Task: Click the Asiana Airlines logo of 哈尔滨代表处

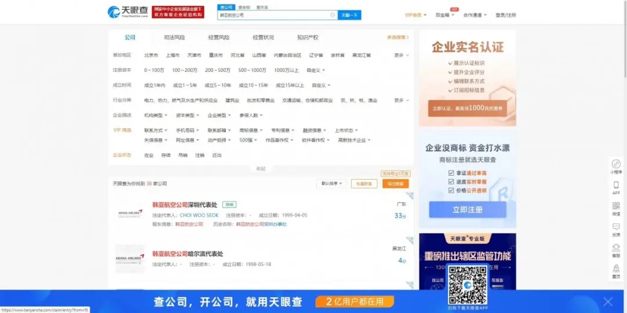Action: 130,259
